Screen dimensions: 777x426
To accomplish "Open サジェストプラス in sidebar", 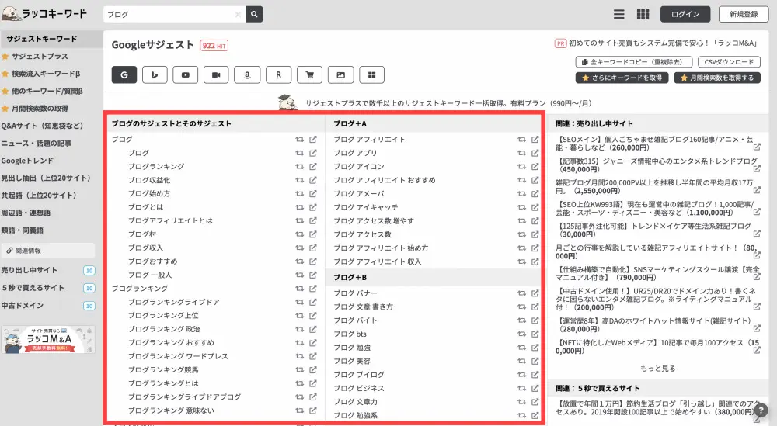I will point(40,57).
